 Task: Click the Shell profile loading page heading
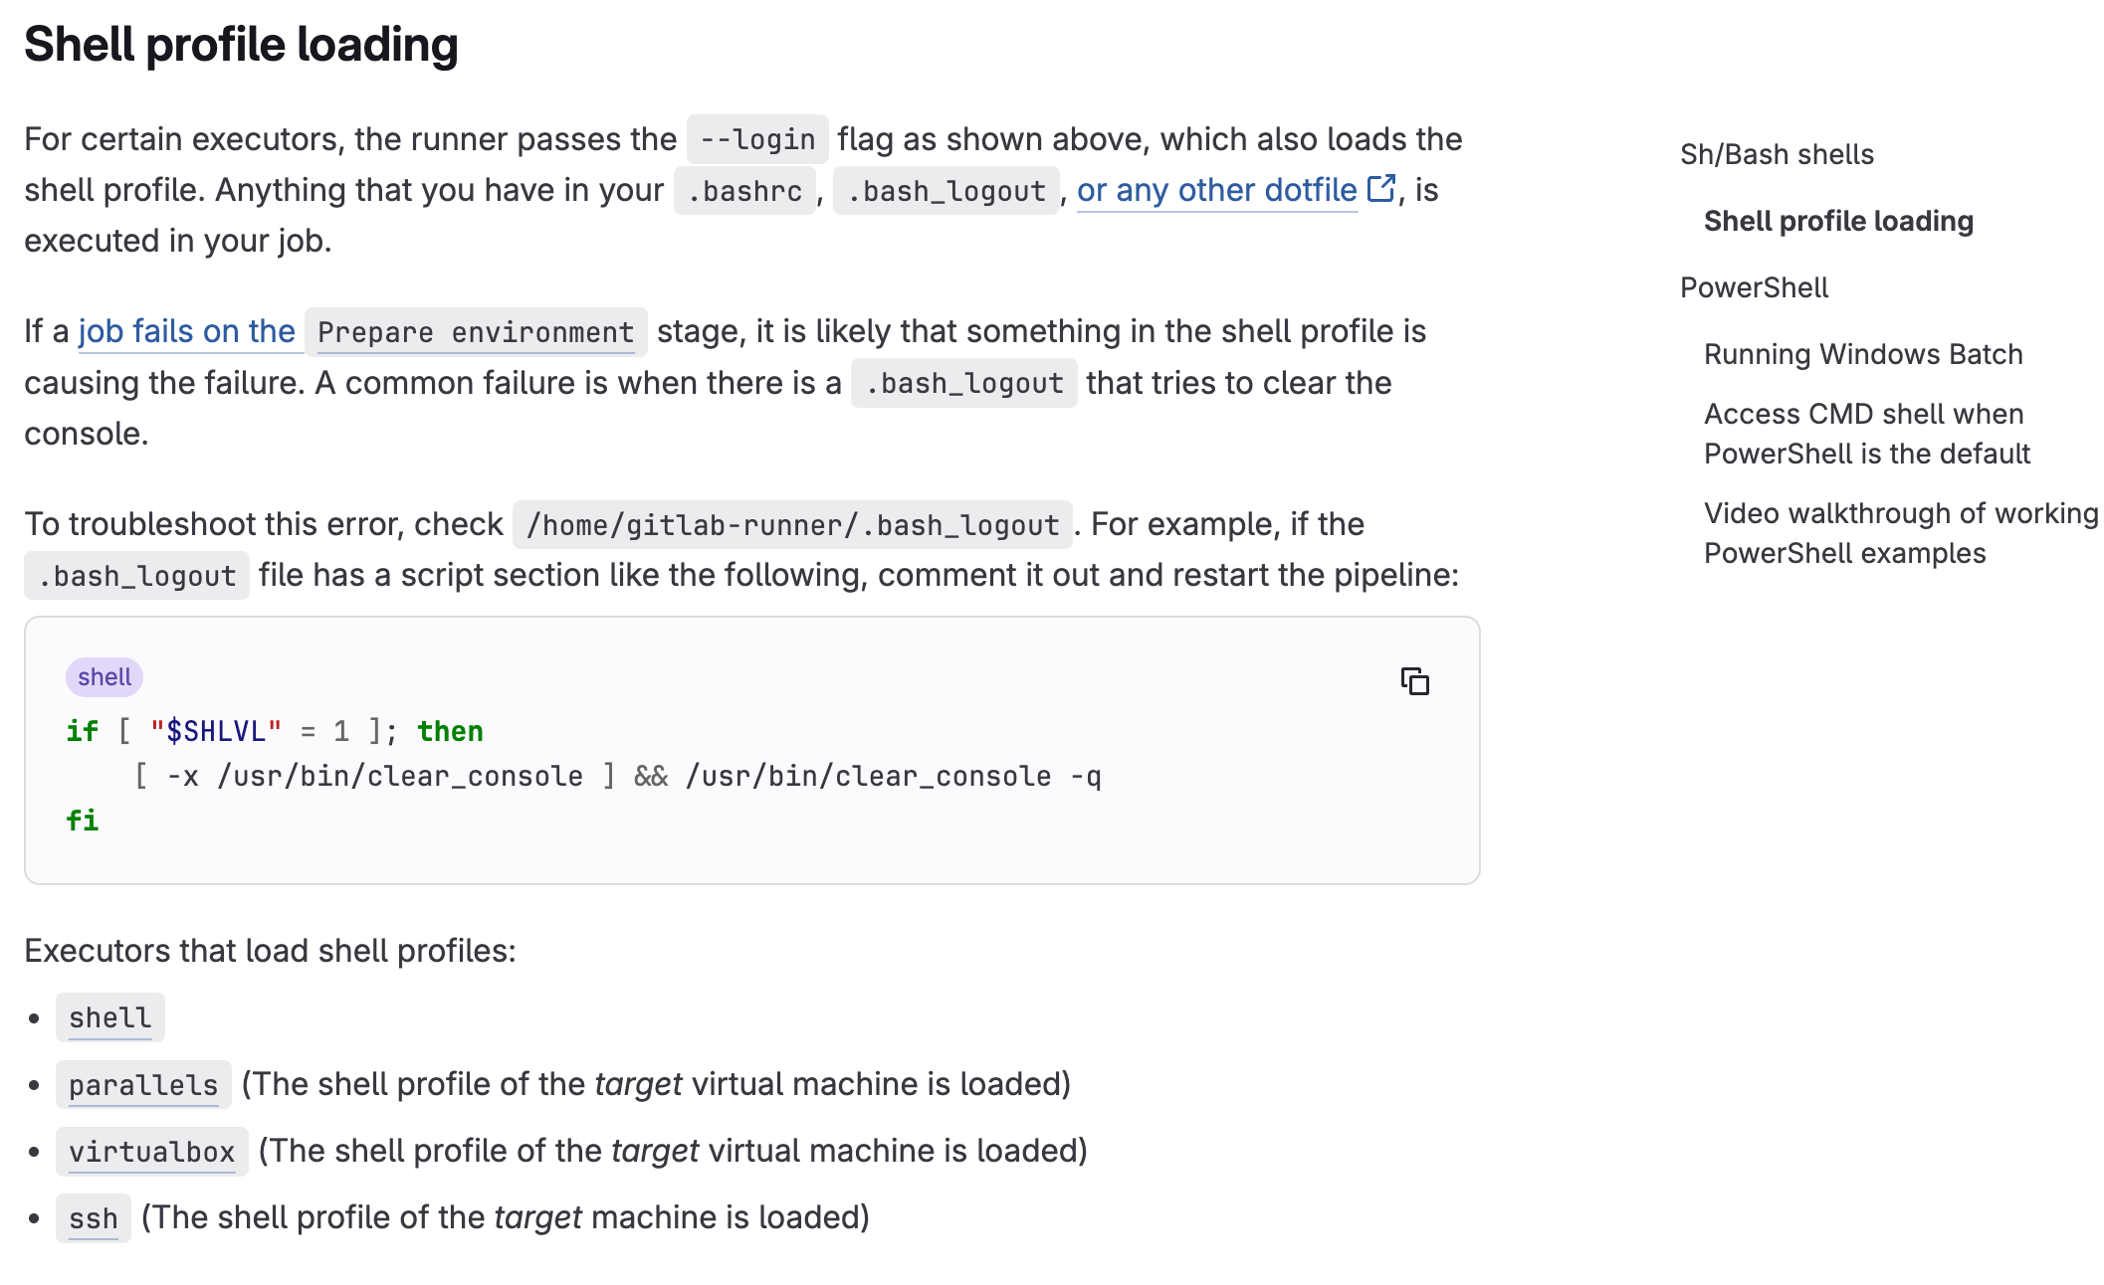[241, 45]
